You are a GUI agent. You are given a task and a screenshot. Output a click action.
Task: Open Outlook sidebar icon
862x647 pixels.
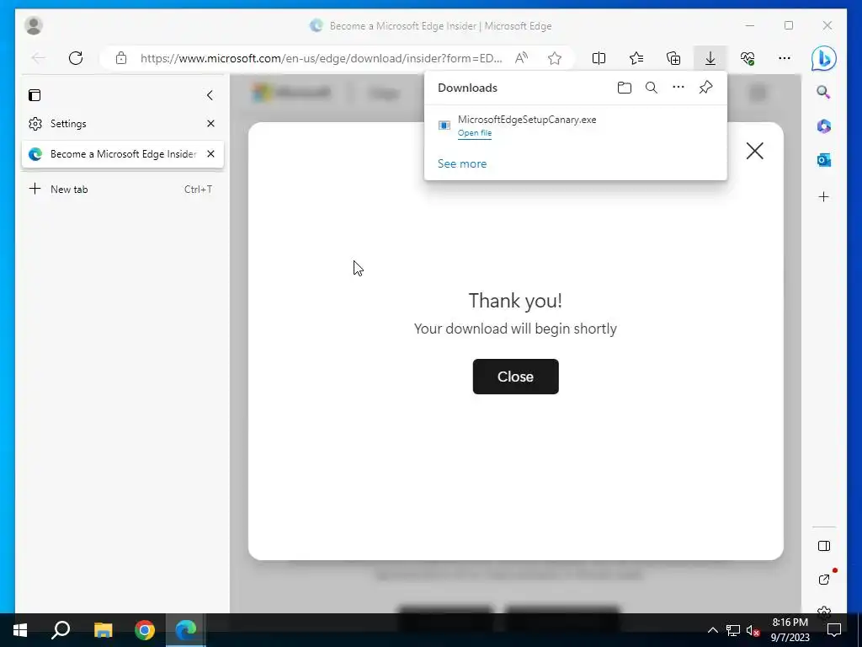pos(823,160)
